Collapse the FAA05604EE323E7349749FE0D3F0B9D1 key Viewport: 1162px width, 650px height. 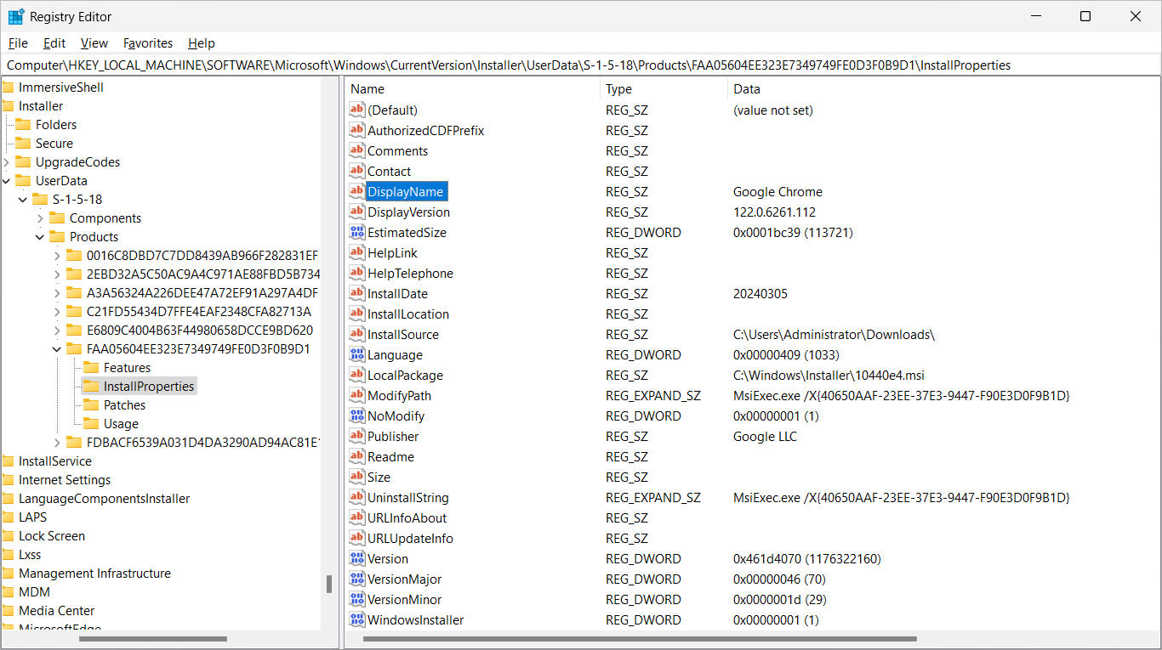coord(57,348)
